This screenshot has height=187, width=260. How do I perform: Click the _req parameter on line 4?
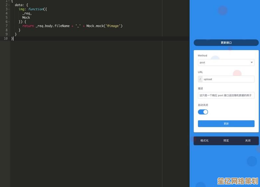(x=27, y=13)
